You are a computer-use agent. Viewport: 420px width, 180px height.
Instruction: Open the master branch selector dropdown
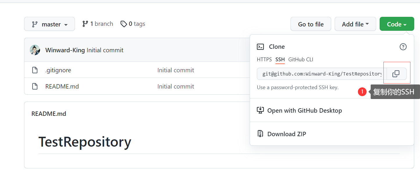click(49, 24)
